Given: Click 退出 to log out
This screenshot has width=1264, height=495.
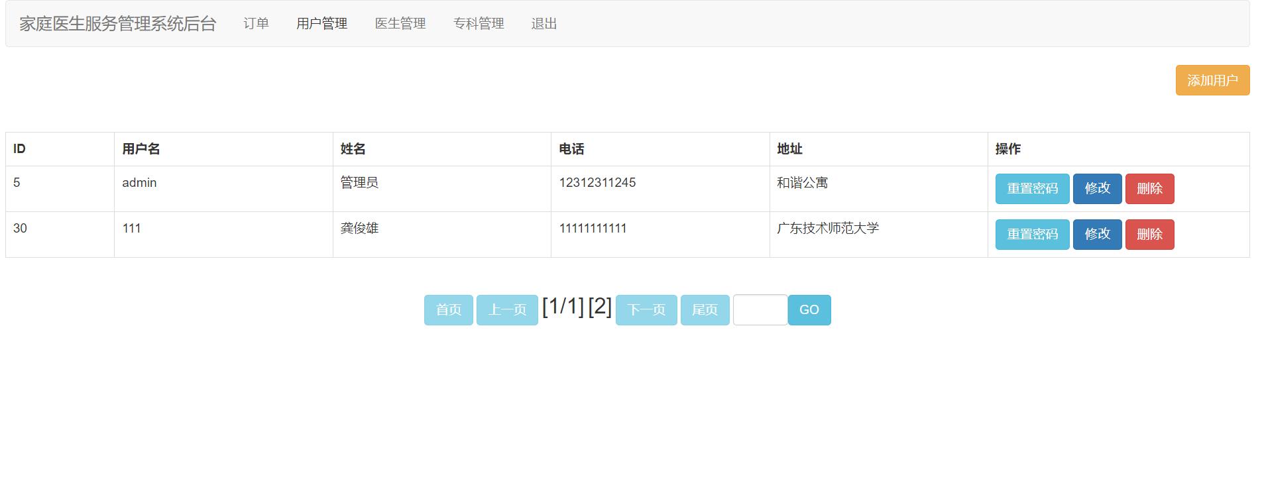Looking at the screenshot, I should [544, 24].
